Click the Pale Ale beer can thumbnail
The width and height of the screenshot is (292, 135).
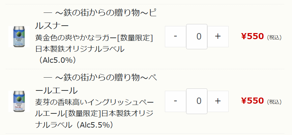coord(19,101)
